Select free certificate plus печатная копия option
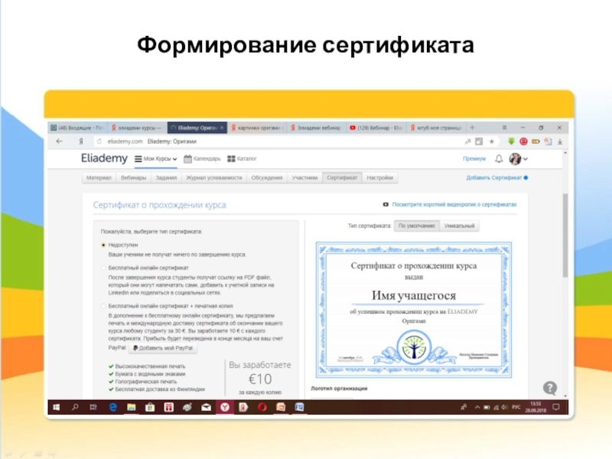 click(x=104, y=306)
